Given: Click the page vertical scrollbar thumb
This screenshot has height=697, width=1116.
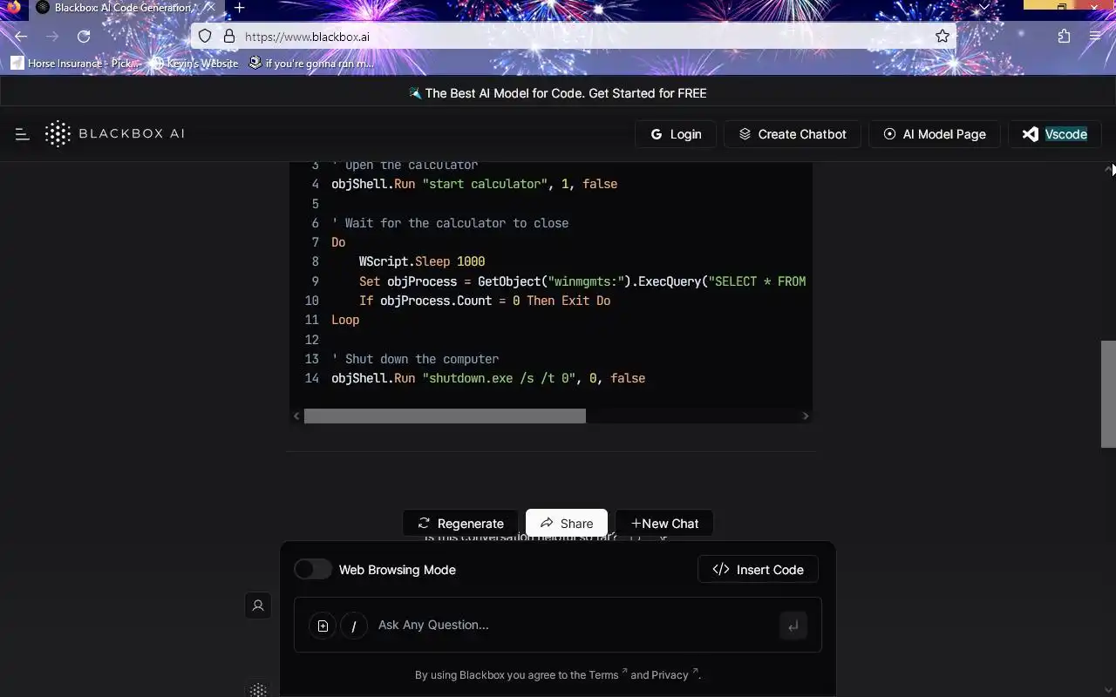Looking at the screenshot, I should click(x=1108, y=394).
